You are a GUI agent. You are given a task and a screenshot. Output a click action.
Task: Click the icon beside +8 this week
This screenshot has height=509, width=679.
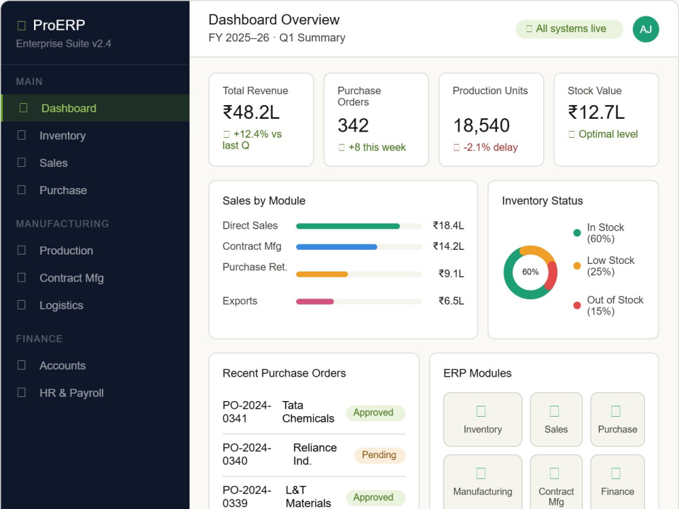click(x=342, y=147)
